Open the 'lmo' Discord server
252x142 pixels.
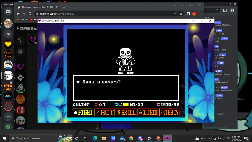[x=8, y=34]
